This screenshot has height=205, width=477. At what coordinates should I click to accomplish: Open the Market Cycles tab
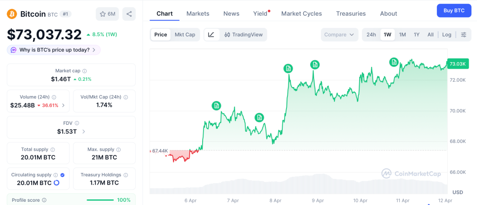pyautogui.click(x=301, y=13)
